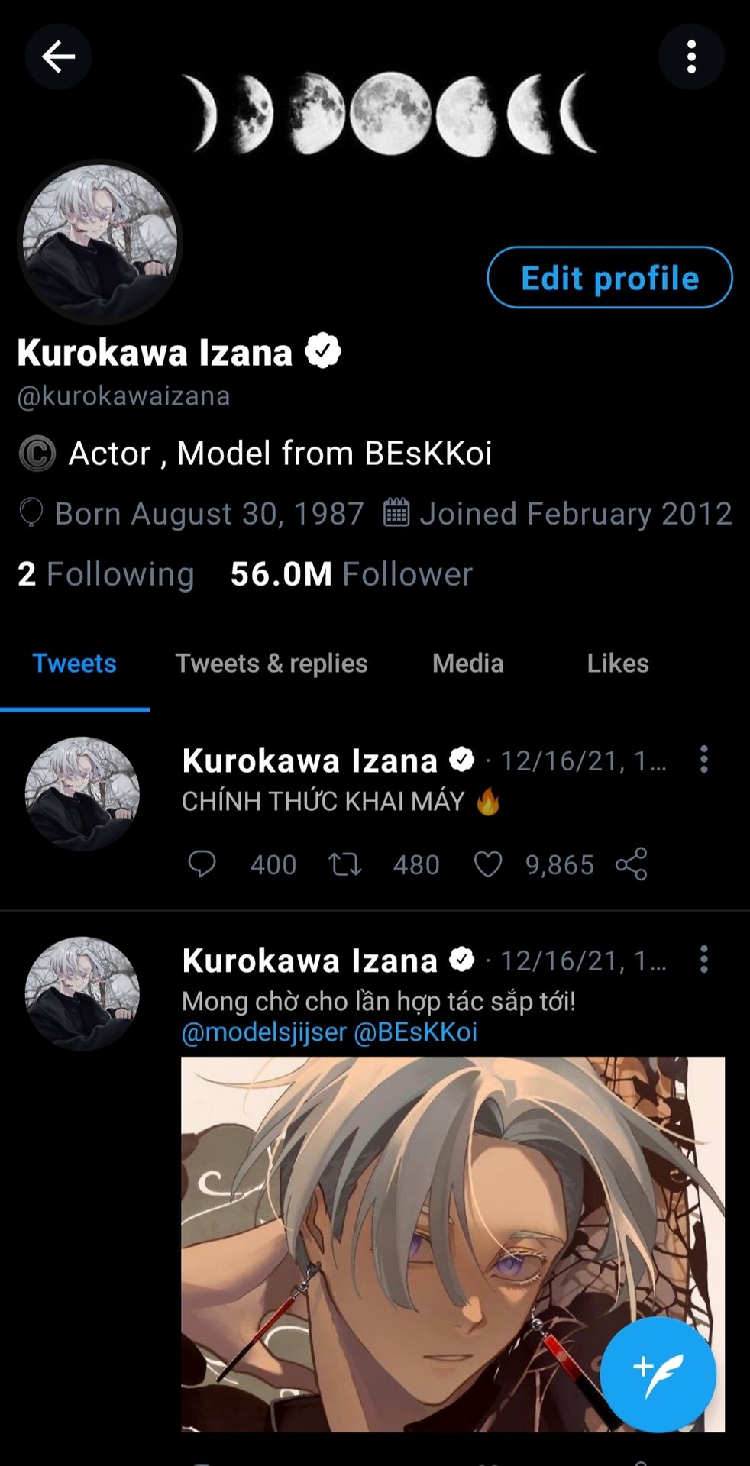
Task: Switch to the Tweets tab
Action: click(74, 663)
